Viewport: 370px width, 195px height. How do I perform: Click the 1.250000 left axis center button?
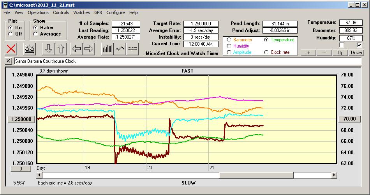[21, 119]
